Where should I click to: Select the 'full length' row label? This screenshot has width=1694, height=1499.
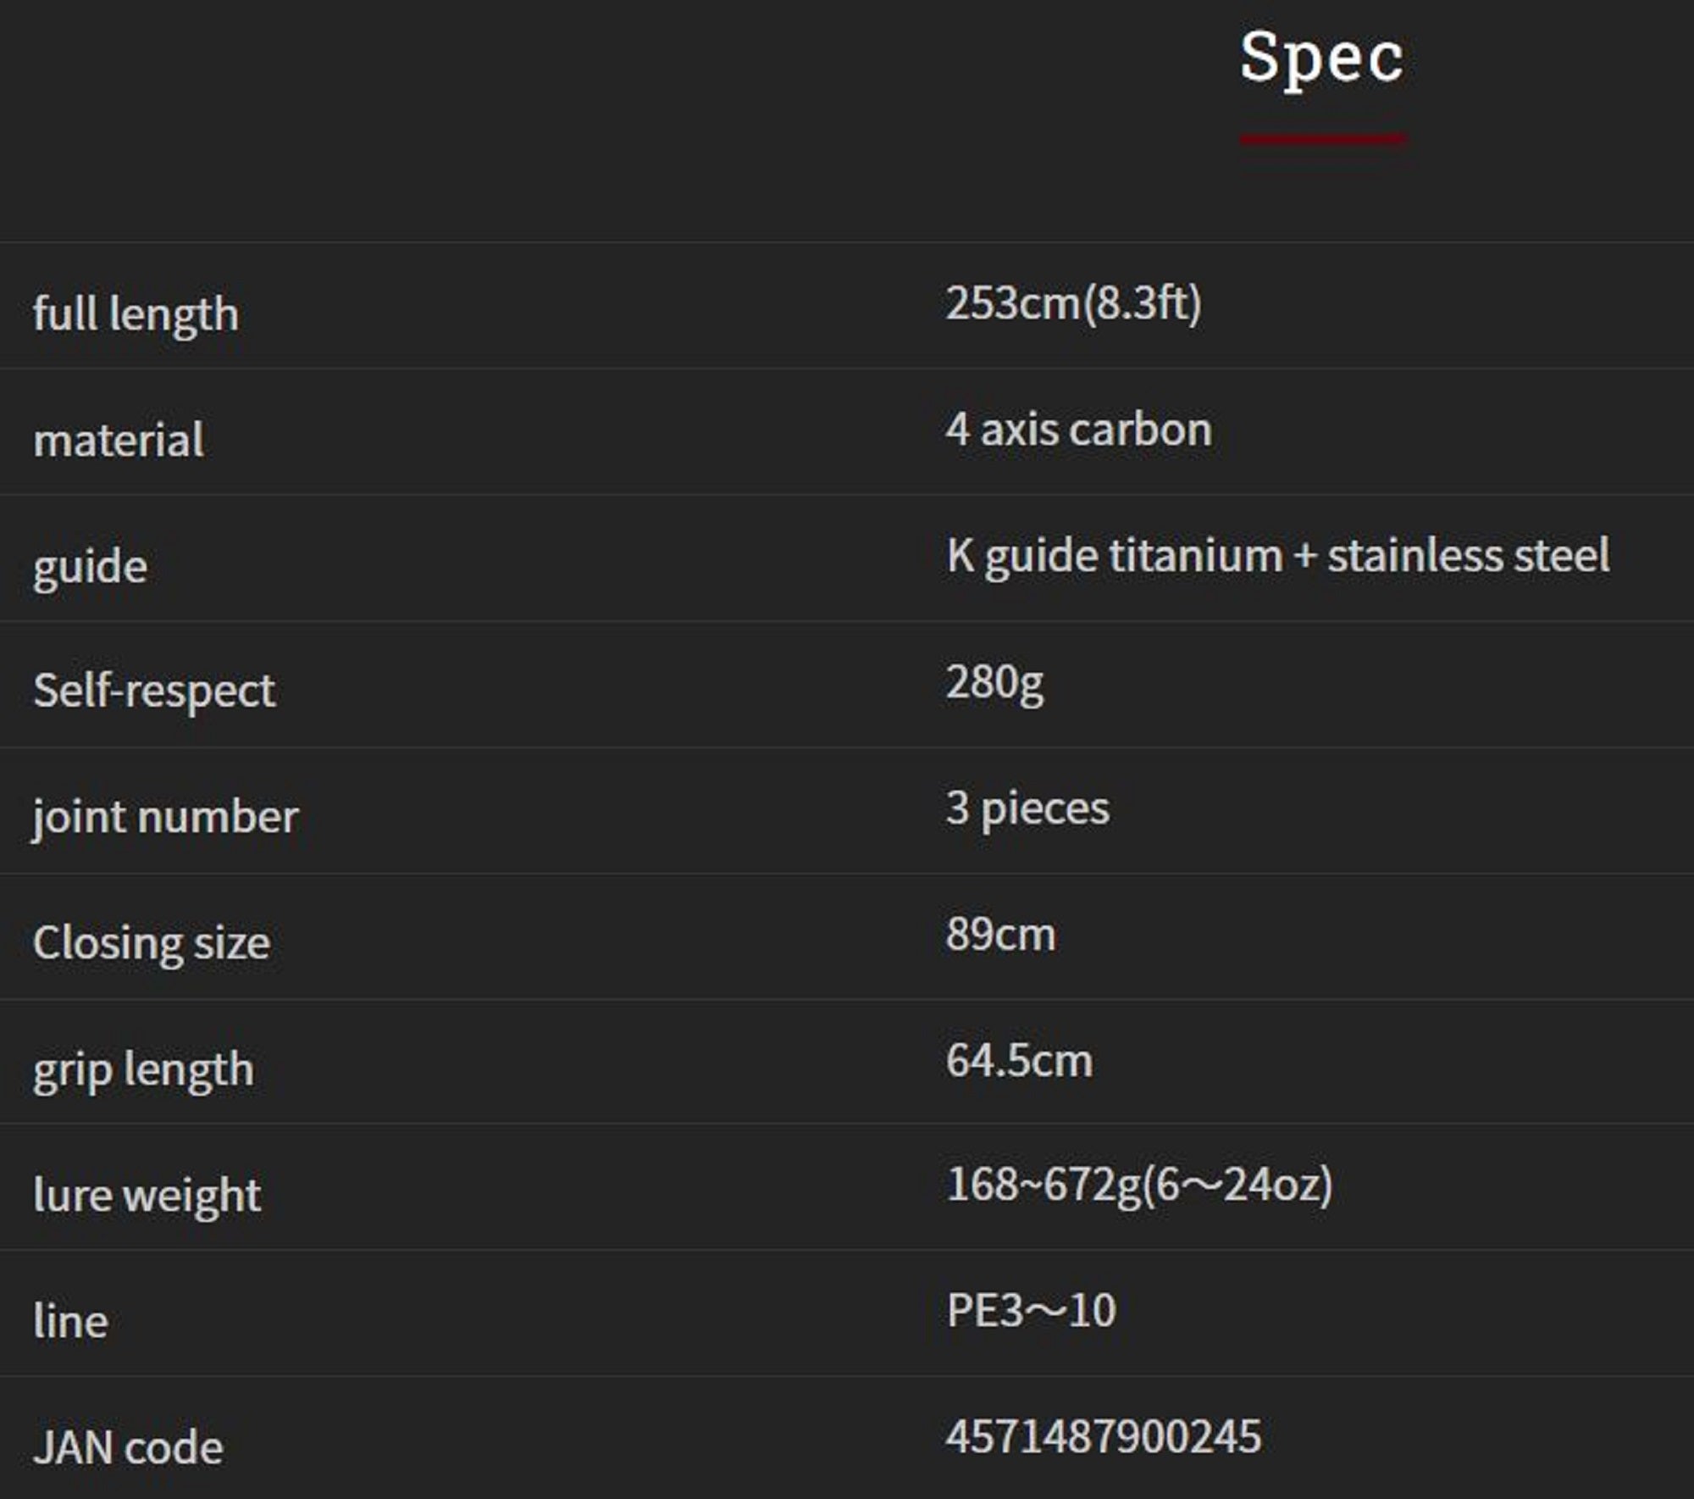(136, 314)
